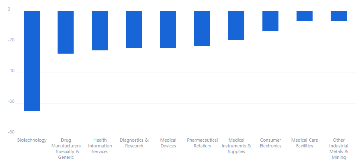Click the Drug Manufacturers bar

coord(65,32)
